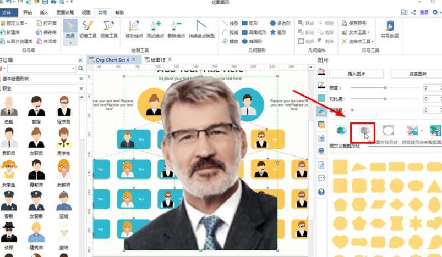
Task: Activate the 铅笔工具 pencil tool
Action: pos(88,29)
